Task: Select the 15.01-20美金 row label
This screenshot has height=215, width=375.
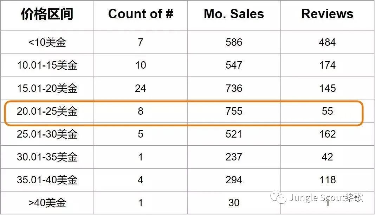Action: pyautogui.click(x=47, y=88)
